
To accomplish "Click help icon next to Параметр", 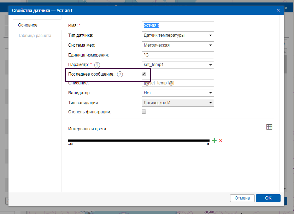I will pos(97,65).
